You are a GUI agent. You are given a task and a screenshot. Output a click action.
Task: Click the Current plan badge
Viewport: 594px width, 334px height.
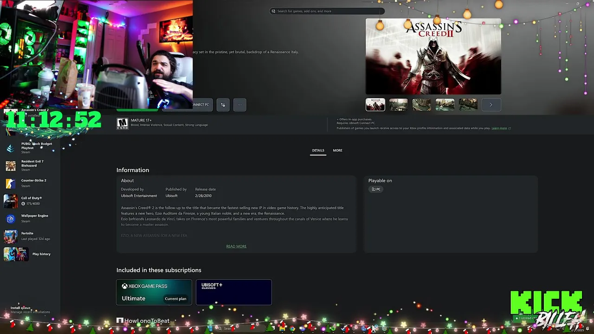(x=175, y=299)
